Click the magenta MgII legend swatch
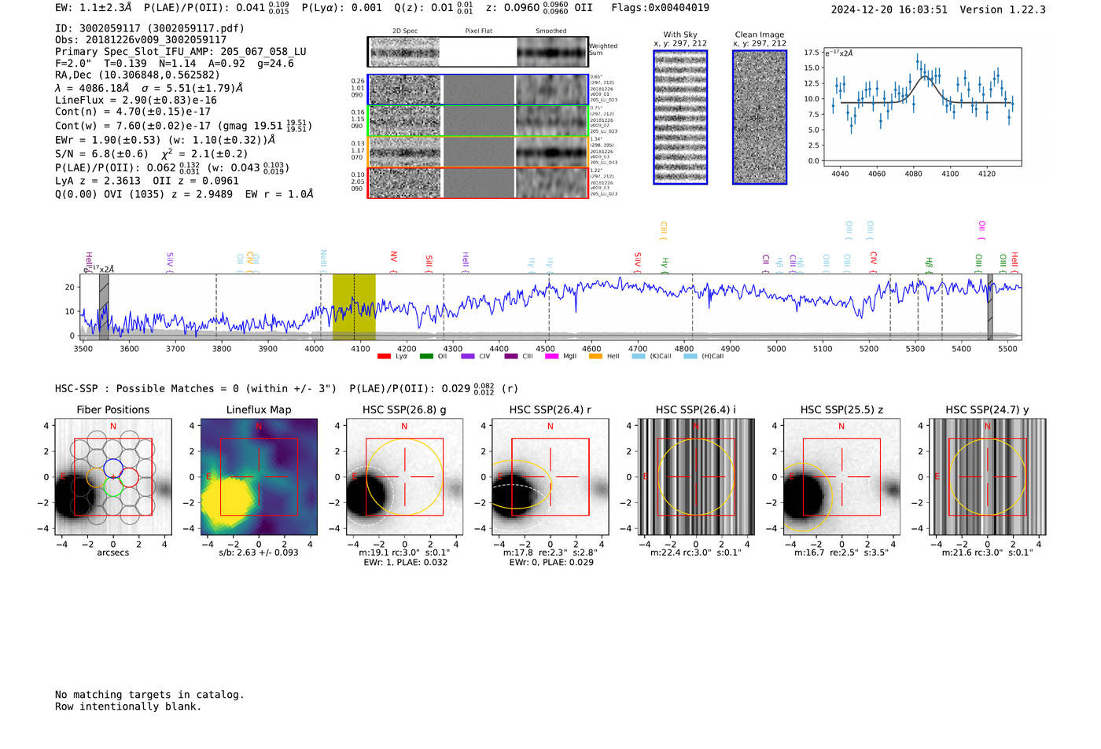The image size is (1101, 749). [x=552, y=356]
